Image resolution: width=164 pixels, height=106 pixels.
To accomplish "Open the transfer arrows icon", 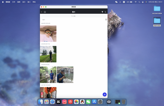I will [x=105, y=12].
